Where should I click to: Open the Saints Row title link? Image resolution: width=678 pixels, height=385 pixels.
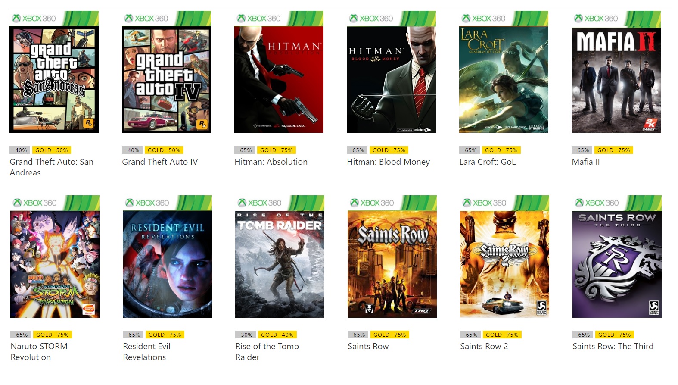(x=368, y=346)
